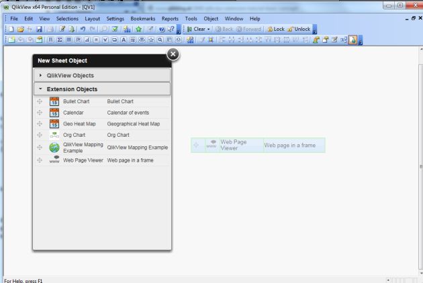Open the Selections menu
This screenshot has height=283, width=423.
pos(67,19)
